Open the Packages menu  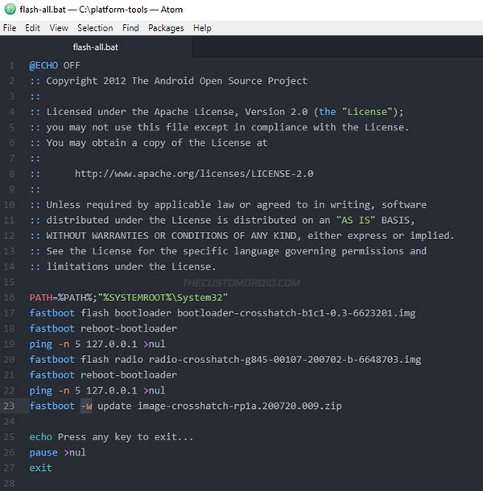pos(166,28)
